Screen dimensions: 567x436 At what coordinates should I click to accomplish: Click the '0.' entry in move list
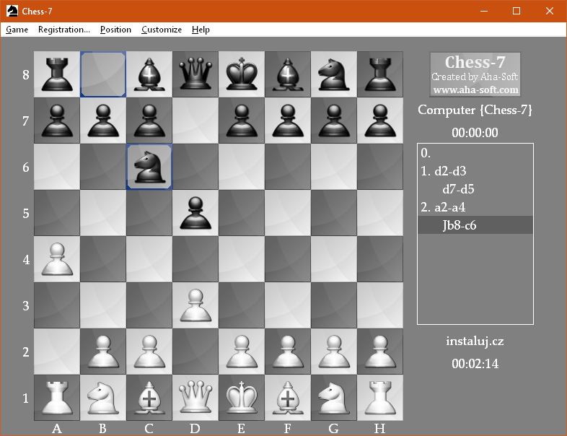pyautogui.click(x=426, y=153)
